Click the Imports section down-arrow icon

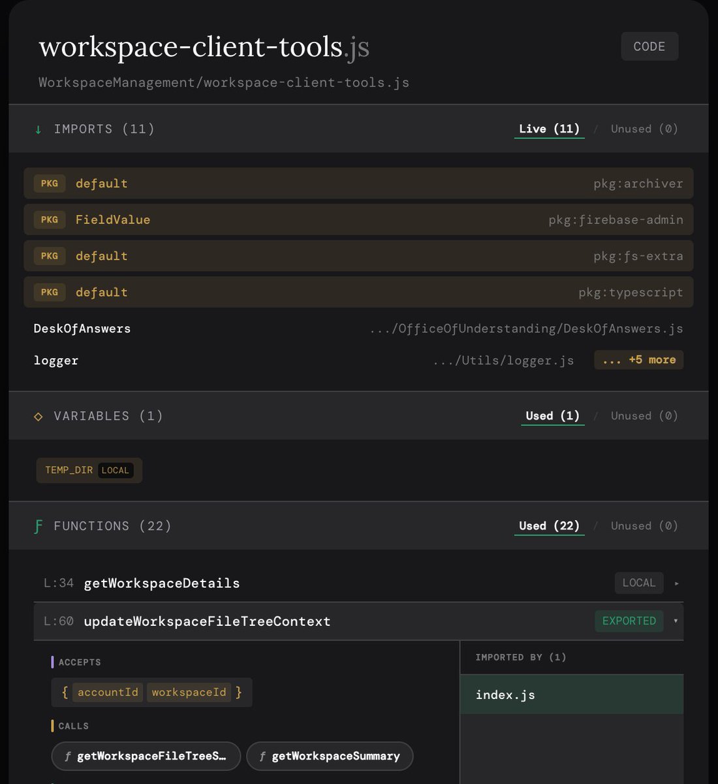pyautogui.click(x=38, y=129)
